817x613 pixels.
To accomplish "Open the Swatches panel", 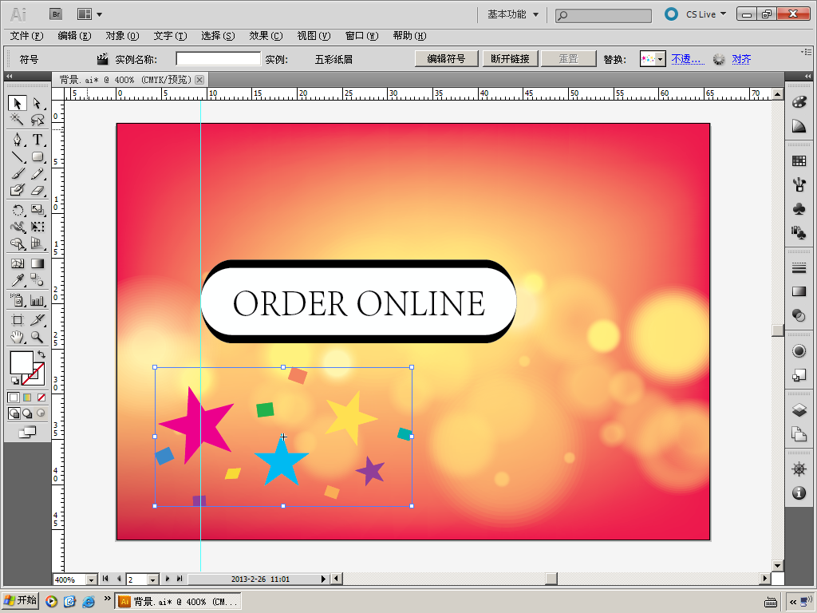I will coord(799,160).
